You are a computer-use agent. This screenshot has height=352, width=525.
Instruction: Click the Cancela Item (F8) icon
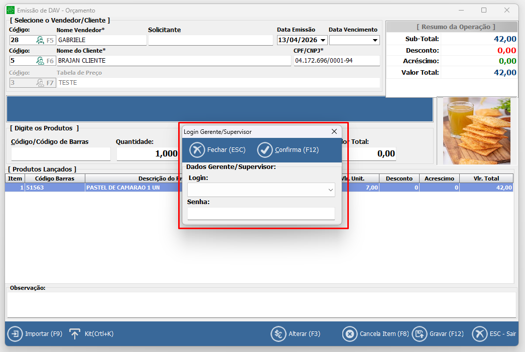(349, 334)
